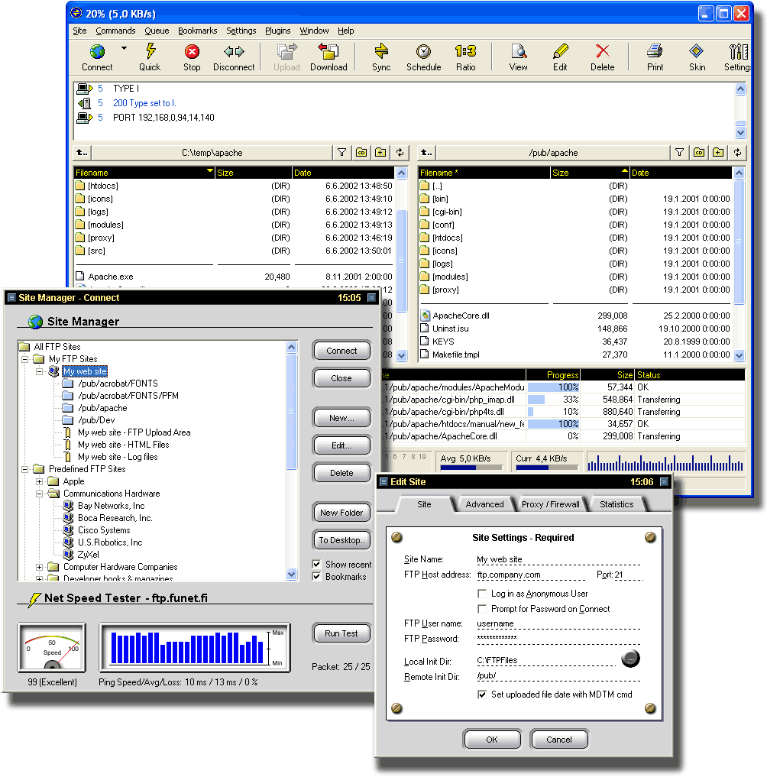Open the Commands menu
This screenshot has width=767, height=777.
click(x=115, y=31)
